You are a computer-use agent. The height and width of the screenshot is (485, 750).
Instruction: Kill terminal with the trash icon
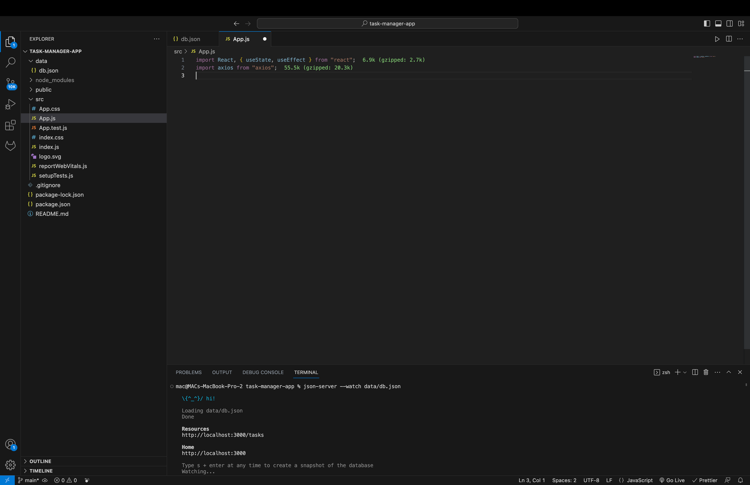coord(706,372)
